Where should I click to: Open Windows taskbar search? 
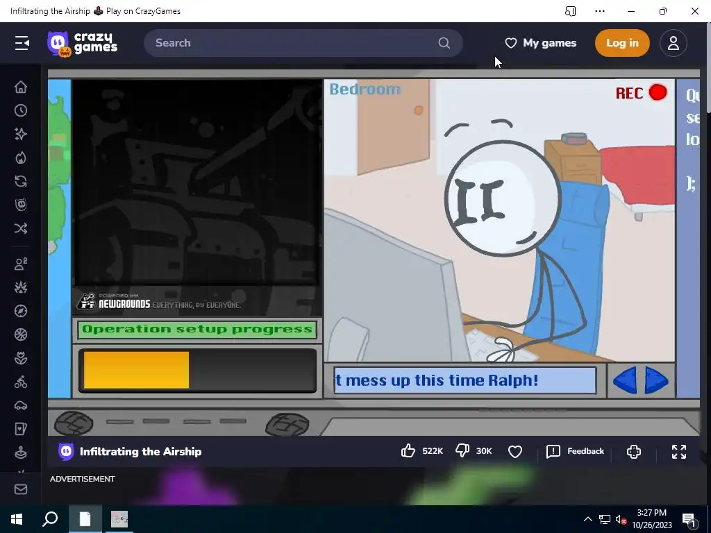pyautogui.click(x=50, y=519)
